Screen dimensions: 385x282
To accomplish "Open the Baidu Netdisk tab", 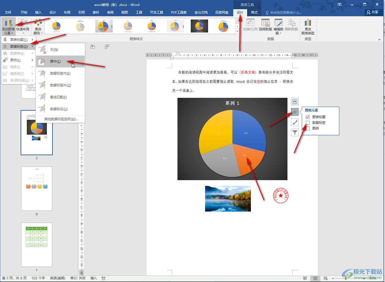I will tap(222, 12).
